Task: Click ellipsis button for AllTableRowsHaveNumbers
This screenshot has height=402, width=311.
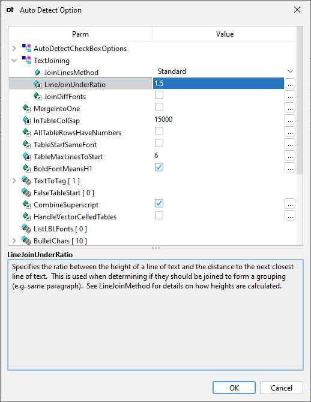Action: click(290, 132)
